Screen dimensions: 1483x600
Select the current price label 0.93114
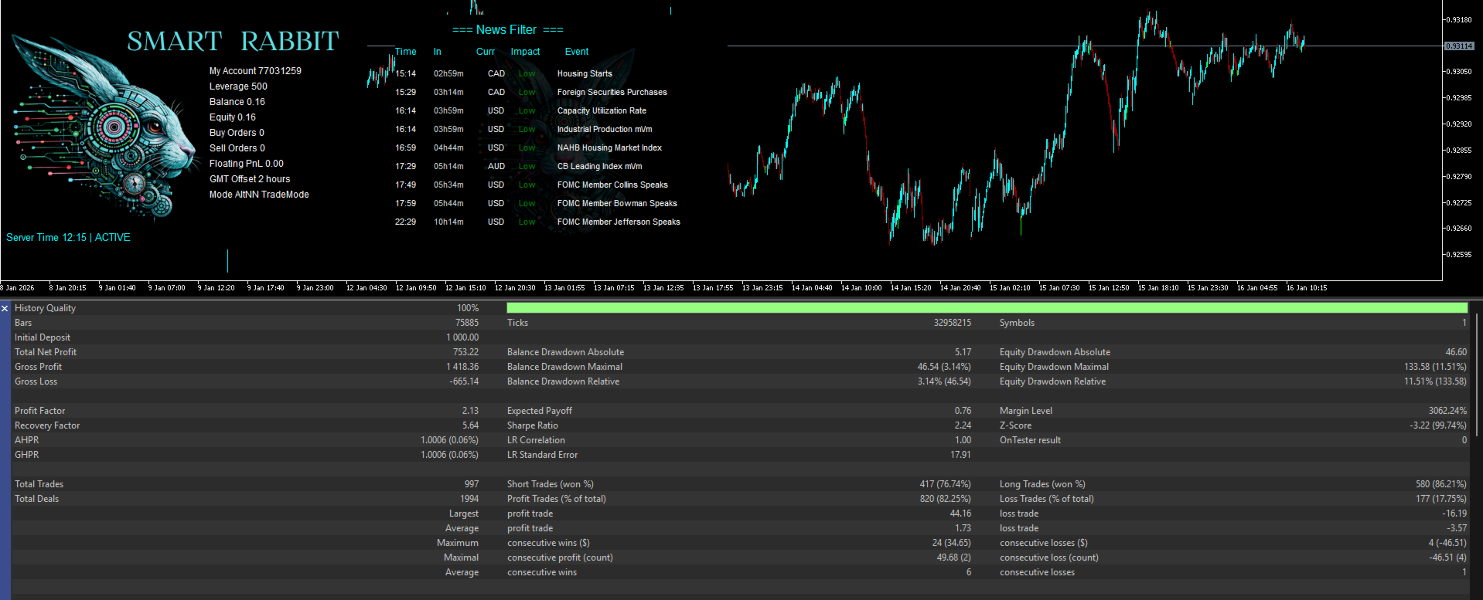point(1458,46)
